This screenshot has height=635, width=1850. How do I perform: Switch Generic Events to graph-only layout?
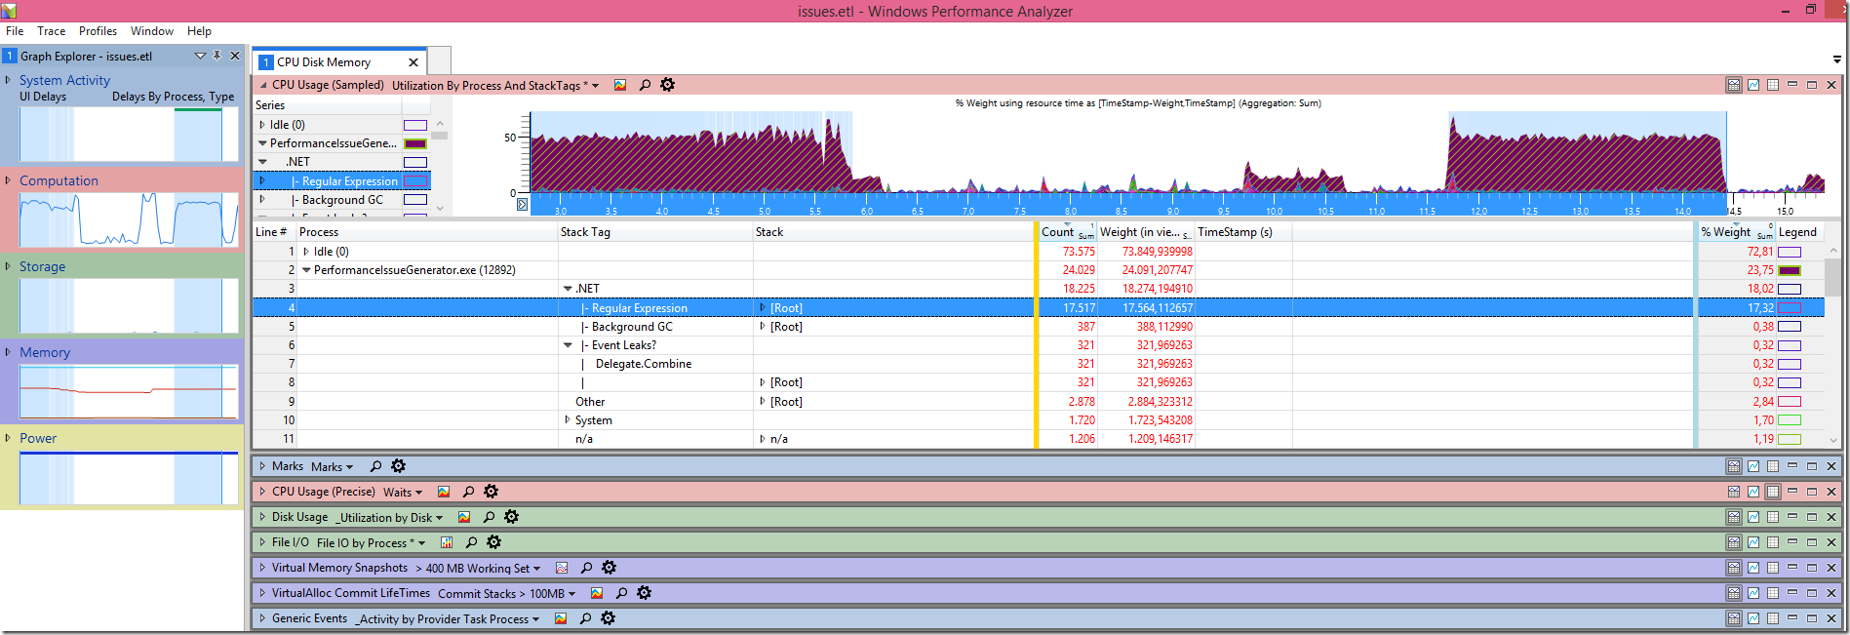point(1753,618)
